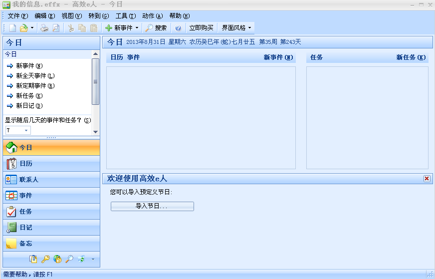Click the globe with lock icon
This screenshot has height=279, width=435.
pyautogui.click(x=57, y=259)
